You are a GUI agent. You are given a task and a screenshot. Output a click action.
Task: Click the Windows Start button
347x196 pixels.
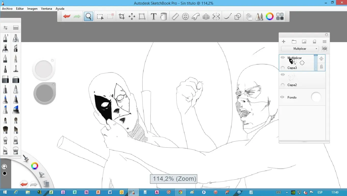point(5,192)
